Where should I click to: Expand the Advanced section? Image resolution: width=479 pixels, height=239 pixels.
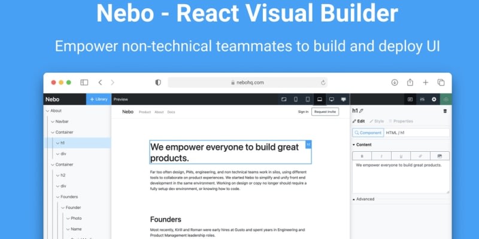pos(363,199)
